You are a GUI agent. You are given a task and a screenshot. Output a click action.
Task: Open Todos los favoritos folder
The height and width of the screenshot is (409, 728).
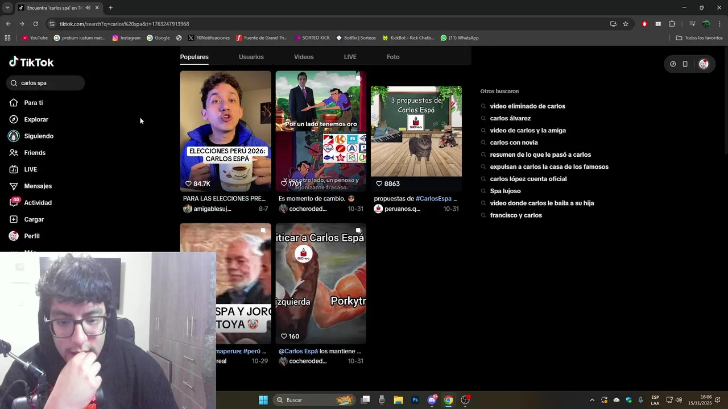(699, 38)
